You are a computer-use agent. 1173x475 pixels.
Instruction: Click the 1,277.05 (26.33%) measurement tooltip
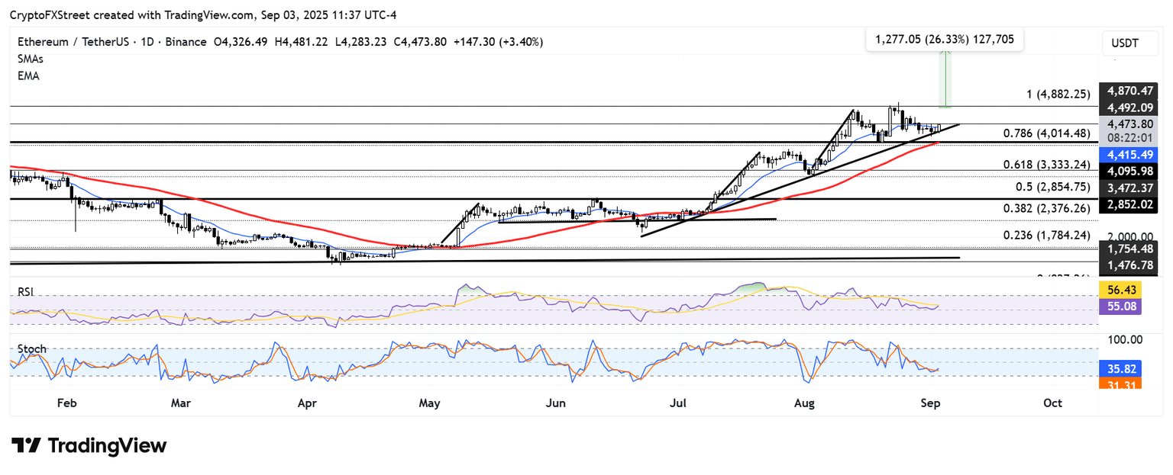(944, 40)
